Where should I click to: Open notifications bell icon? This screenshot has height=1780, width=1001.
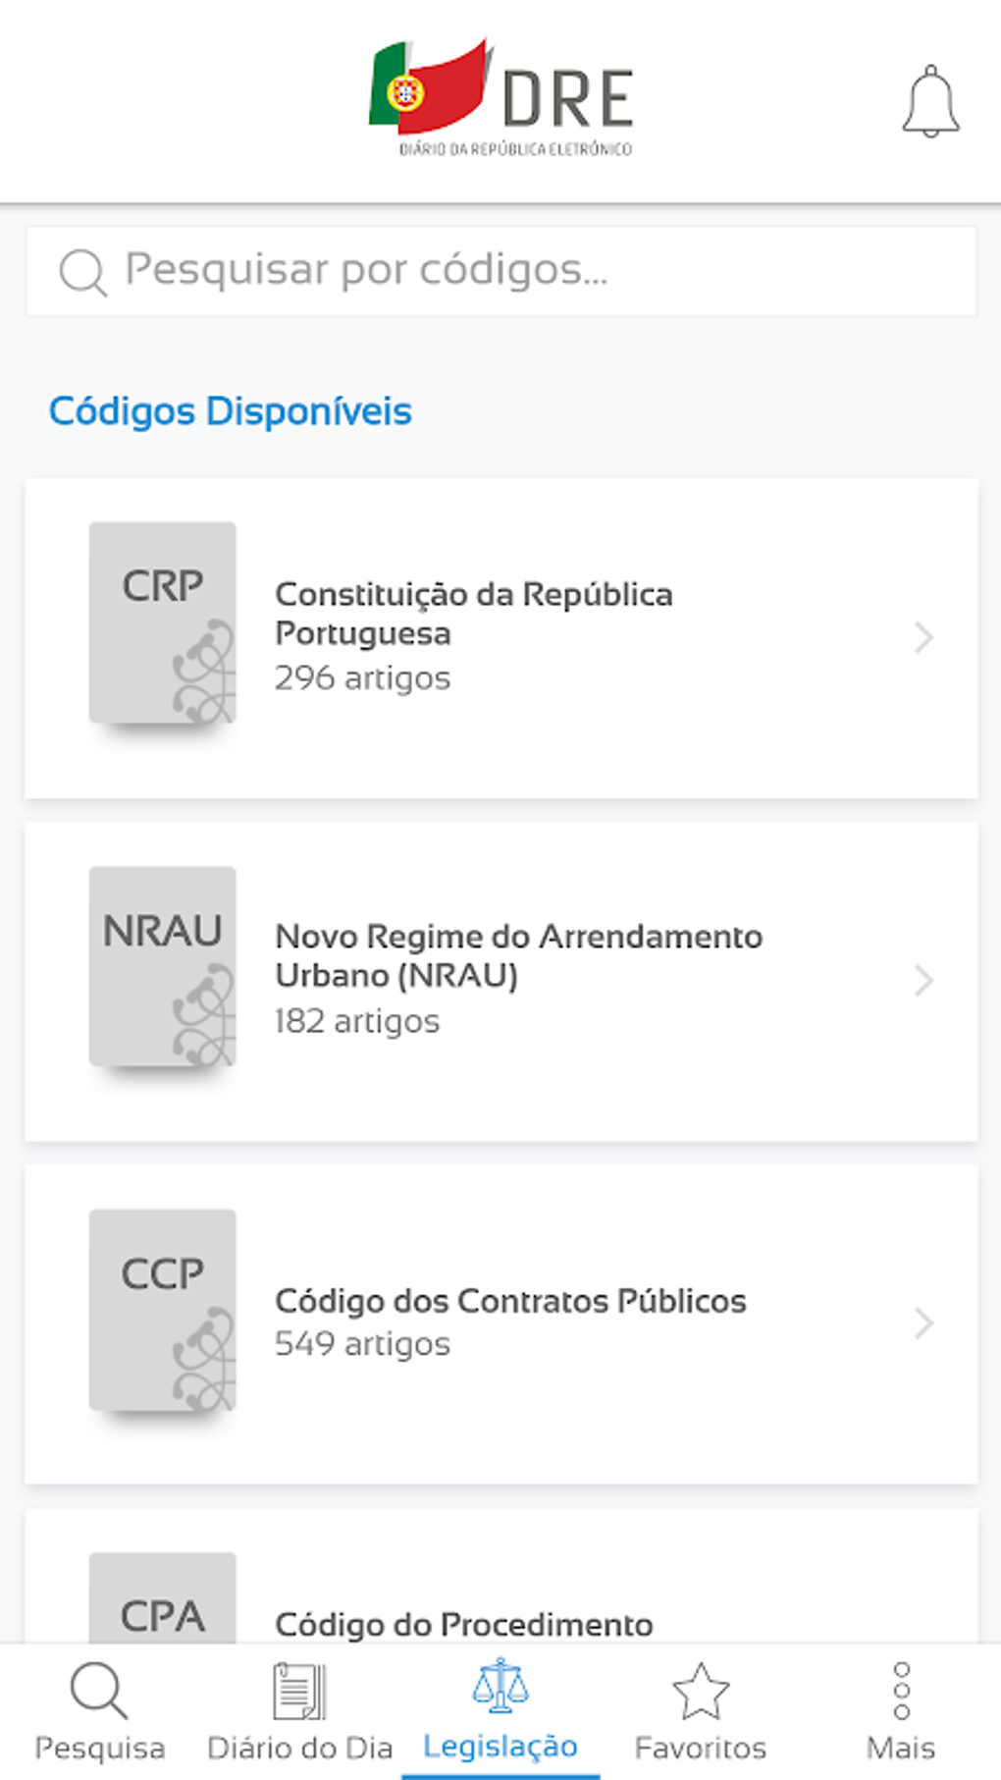click(x=930, y=101)
